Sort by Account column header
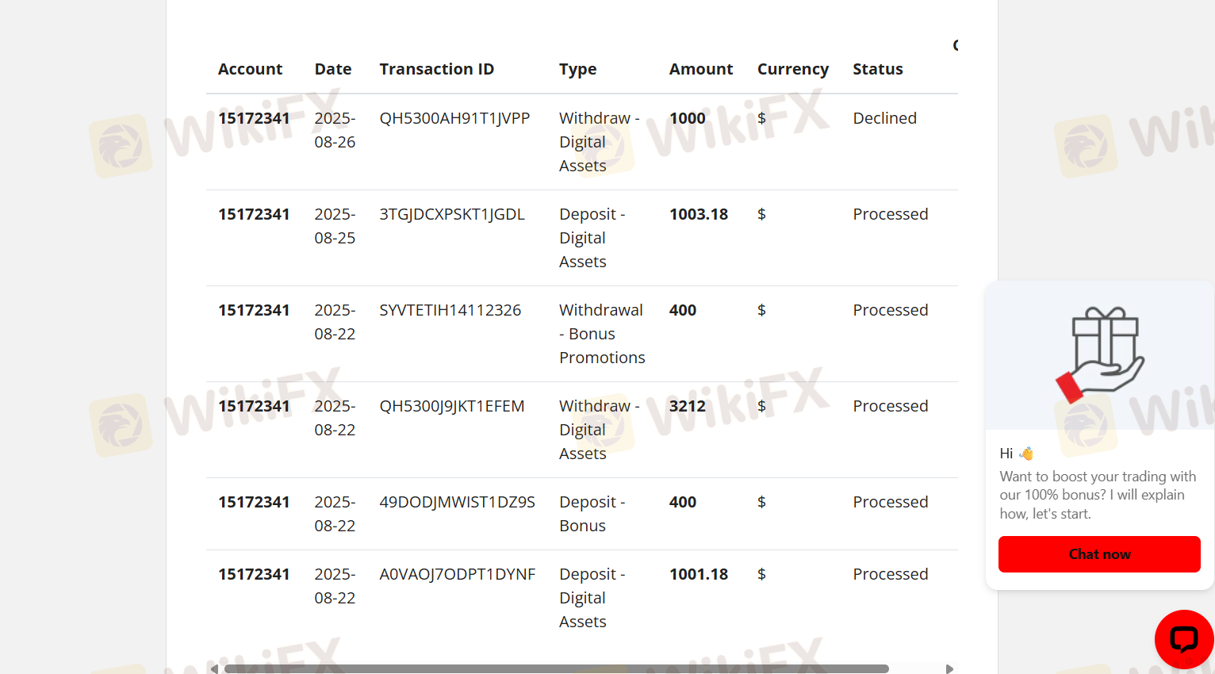1215x674 pixels. click(250, 69)
